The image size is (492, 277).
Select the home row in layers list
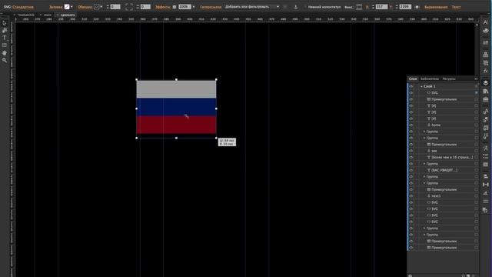(x=443, y=125)
